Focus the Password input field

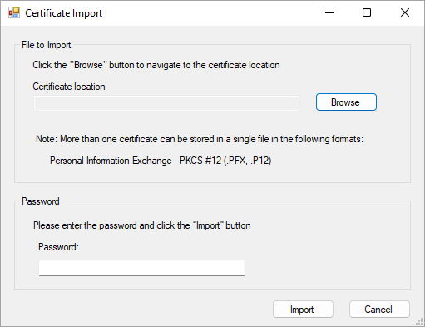141,268
